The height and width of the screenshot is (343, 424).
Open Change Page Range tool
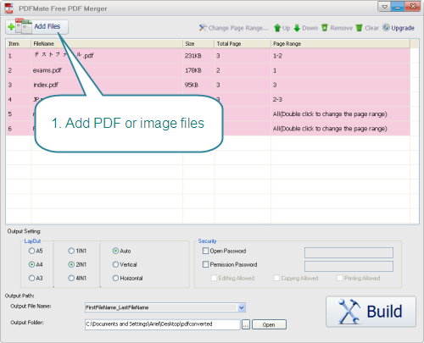point(234,28)
